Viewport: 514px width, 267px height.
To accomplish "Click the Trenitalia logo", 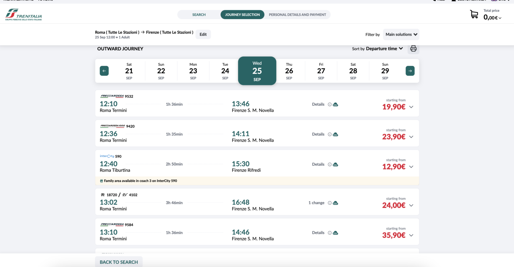I will (x=23, y=15).
